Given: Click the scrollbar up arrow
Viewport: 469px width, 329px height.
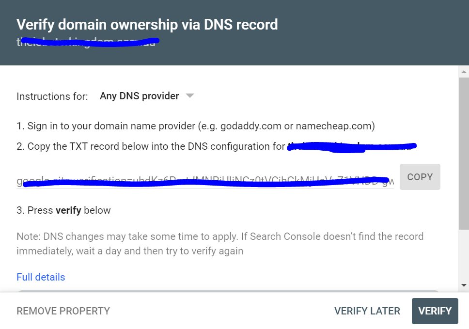Looking at the screenshot, I should [464, 72].
